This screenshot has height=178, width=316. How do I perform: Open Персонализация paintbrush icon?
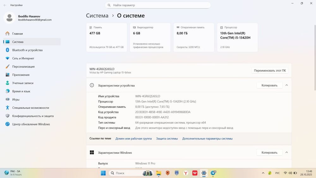coord(8,66)
